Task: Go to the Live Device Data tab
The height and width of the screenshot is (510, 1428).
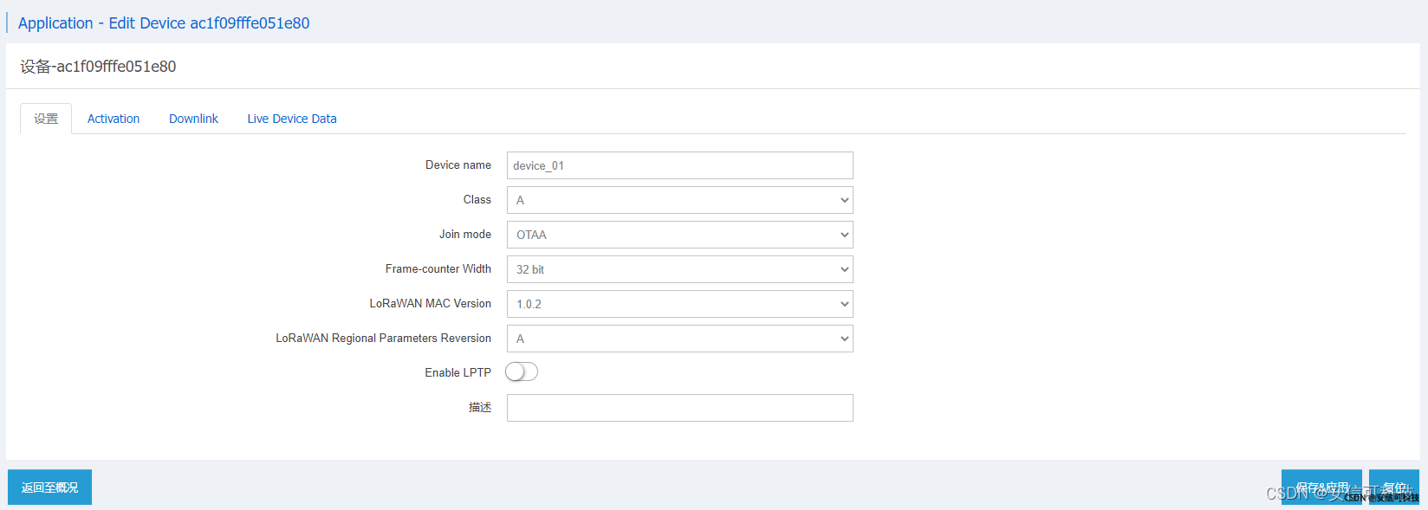Action: pos(292,119)
